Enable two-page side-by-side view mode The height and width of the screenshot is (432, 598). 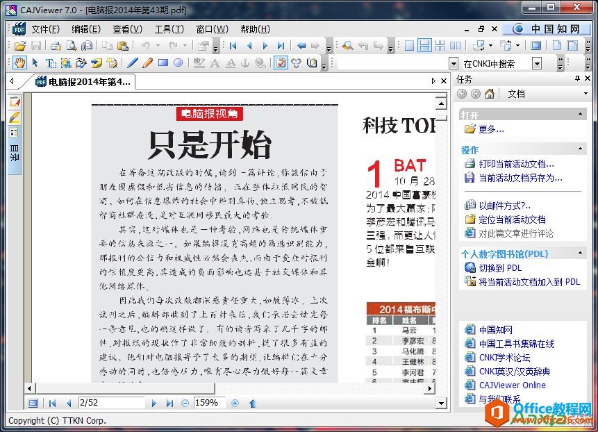click(454, 44)
